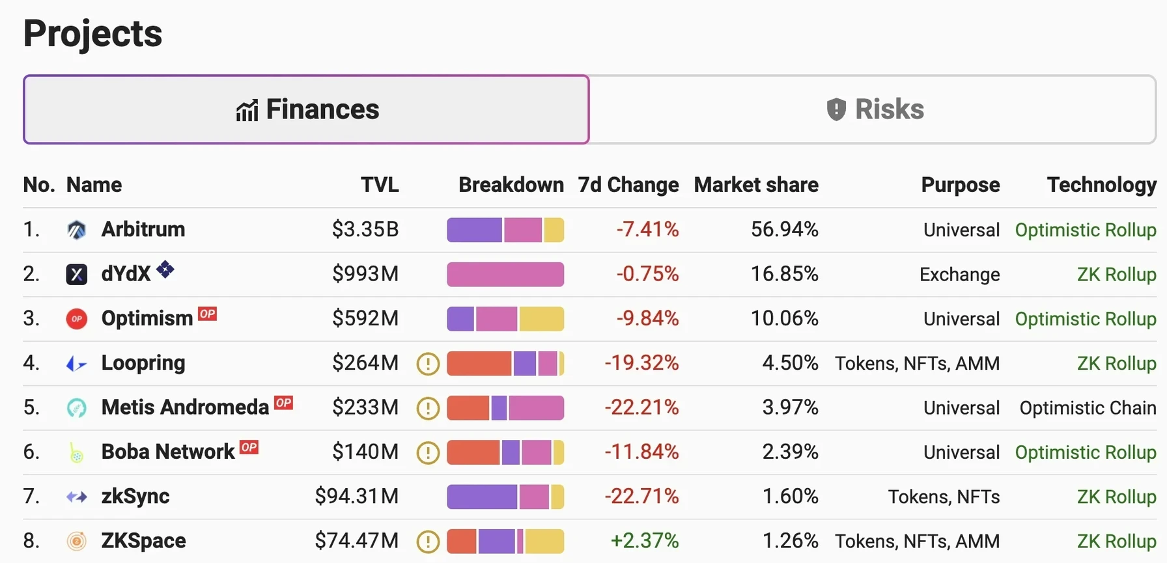The height and width of the screenshot is (563, 1167).
Task: Click the Market share column header
Action: [756, 185]
